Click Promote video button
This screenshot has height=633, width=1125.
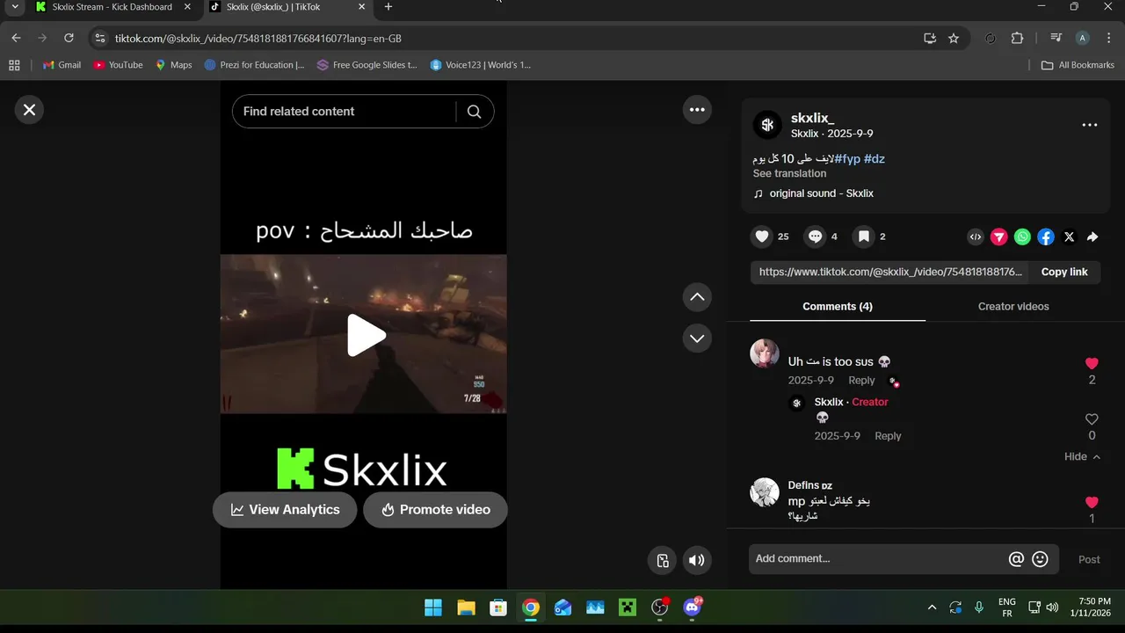[436, 510]
